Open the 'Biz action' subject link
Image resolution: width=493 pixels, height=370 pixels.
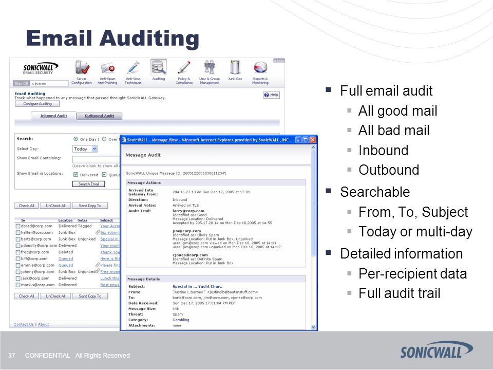pyautogui.click(x=110, y=232)
